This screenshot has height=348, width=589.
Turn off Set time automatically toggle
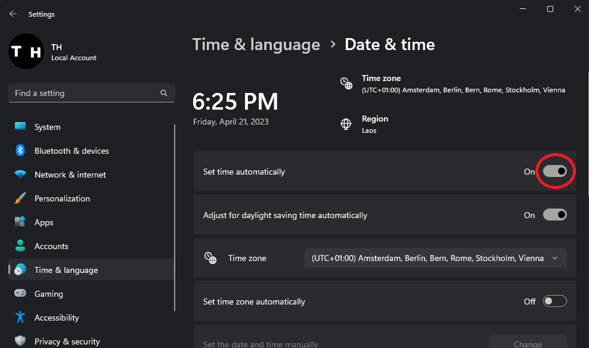554,172
